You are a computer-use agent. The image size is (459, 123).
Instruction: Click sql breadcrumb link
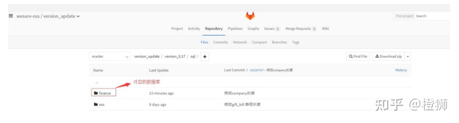193,57
